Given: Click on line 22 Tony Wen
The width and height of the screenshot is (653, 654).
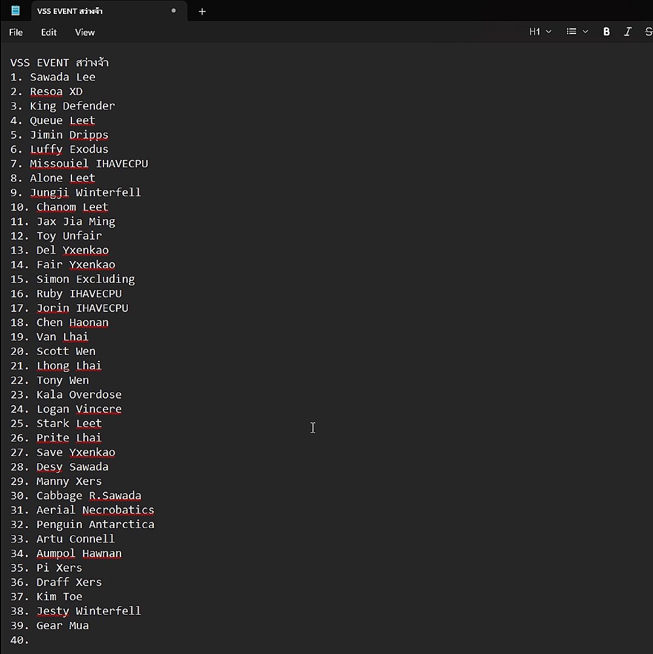Looking at the screenshot, I should [x=50, y=380].
